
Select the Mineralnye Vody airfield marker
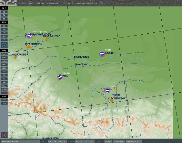pyautogui.click(x=29, y=36)
